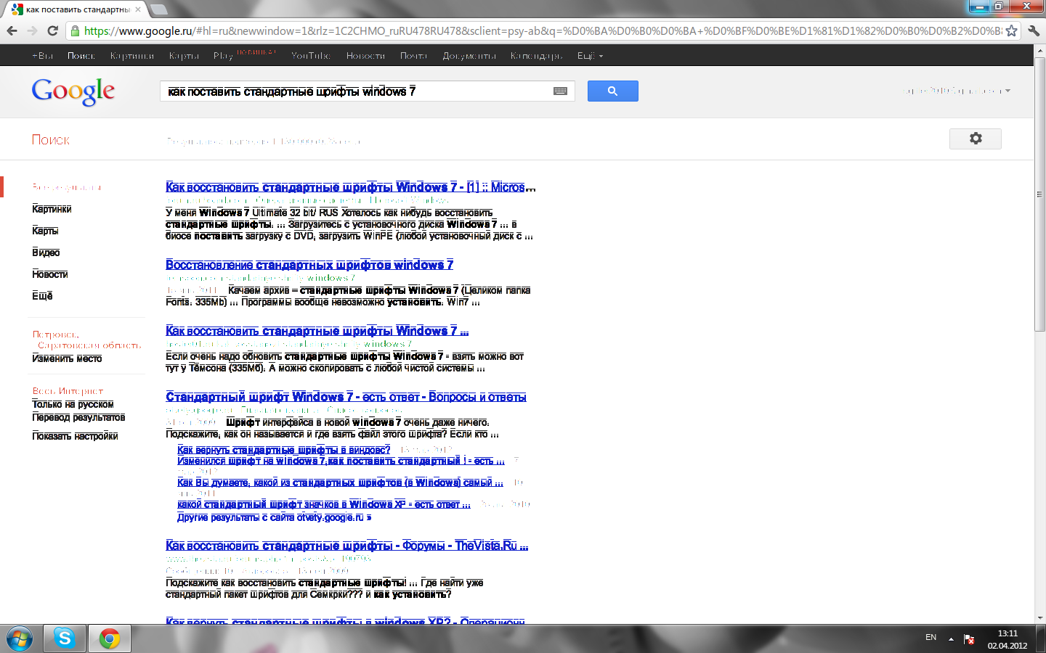Screen dimensions: 1046x653
Task: Filter results by 'Карты' in sidebar
Action: tap(45, 231)
